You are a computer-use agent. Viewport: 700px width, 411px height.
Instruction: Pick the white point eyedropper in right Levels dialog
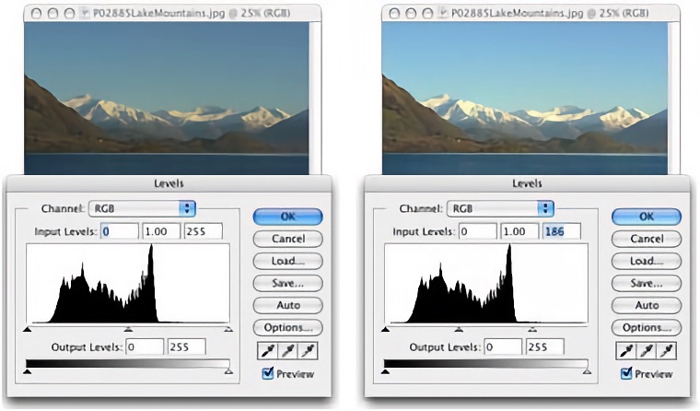coord(667,351)
